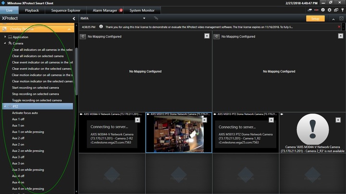Click the Alarm Manager red alert badge
Screen dimensions: 346x194
click(x=121, y=10)
